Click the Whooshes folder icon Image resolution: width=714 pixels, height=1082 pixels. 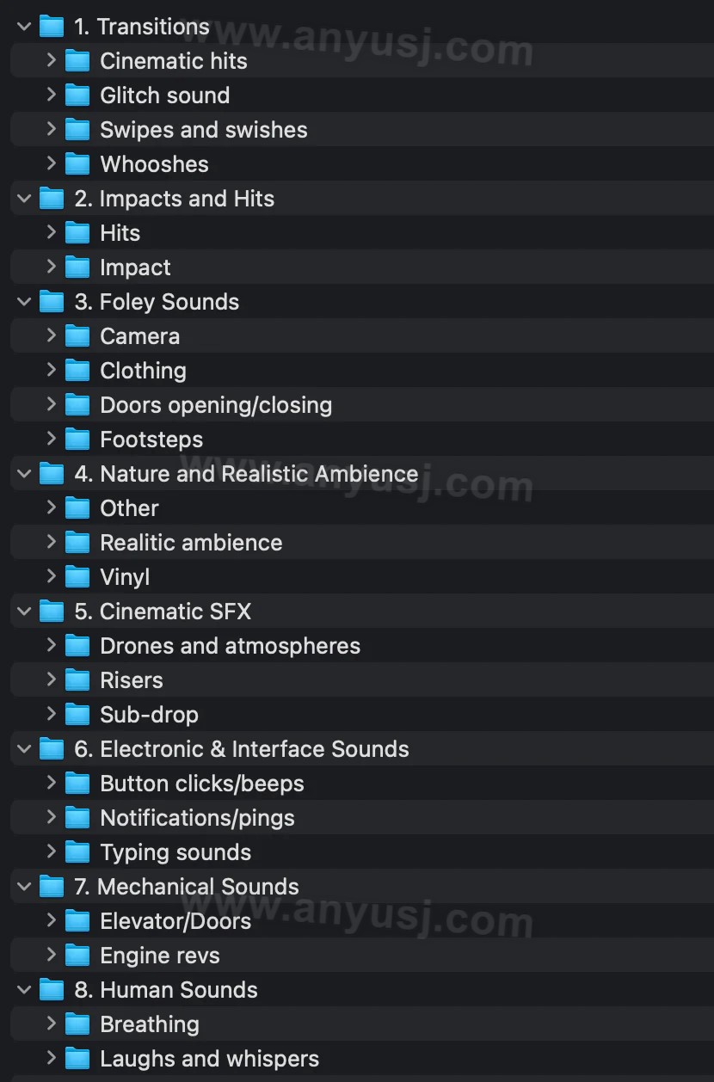click(77, 164)
